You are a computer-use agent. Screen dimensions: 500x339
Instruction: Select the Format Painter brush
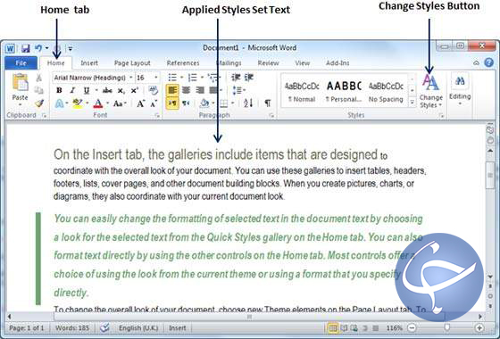pos(39,103)
